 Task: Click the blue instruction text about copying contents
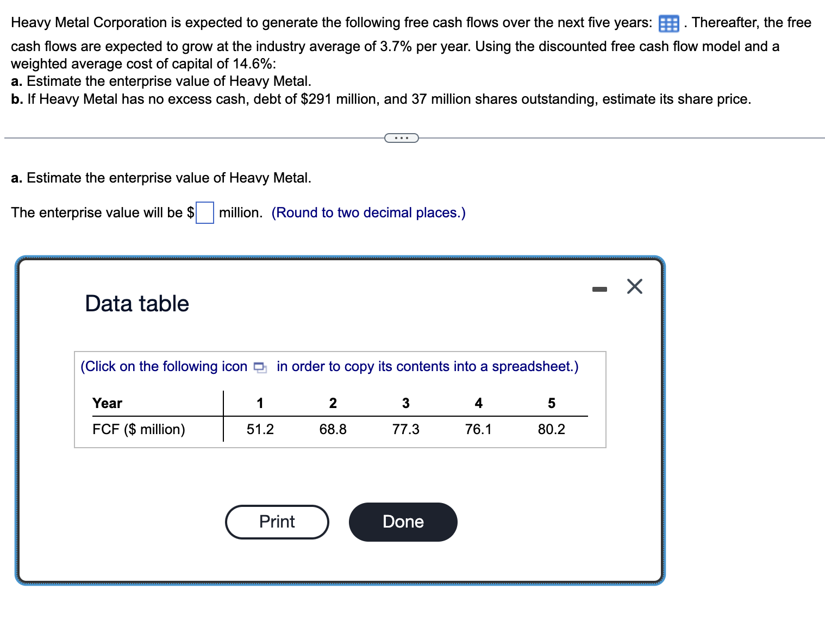pyautogui.click(x=329, y=367)
